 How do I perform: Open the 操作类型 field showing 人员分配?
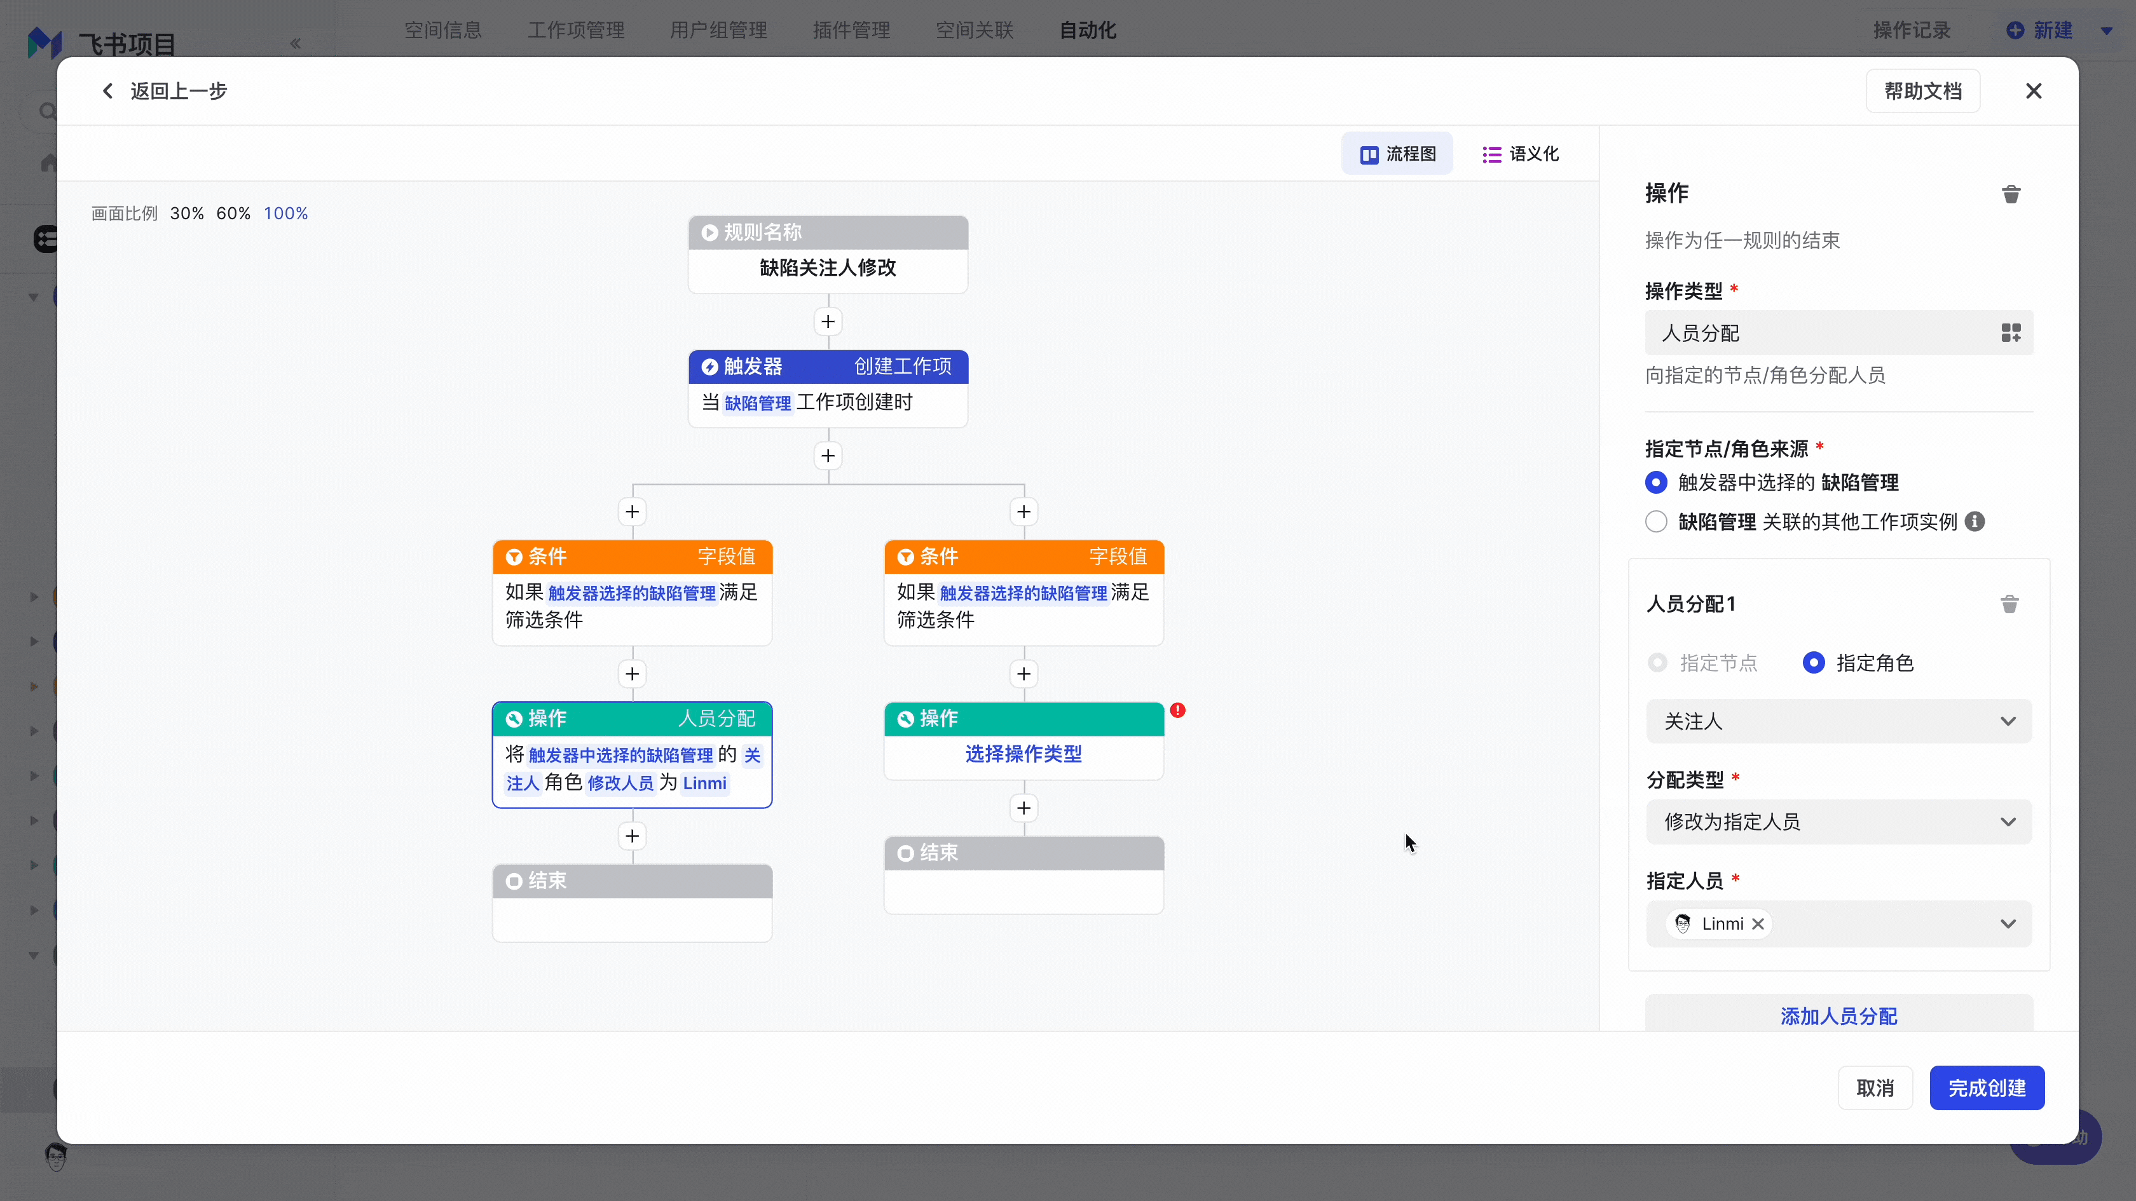click(x=1838, y=333)
